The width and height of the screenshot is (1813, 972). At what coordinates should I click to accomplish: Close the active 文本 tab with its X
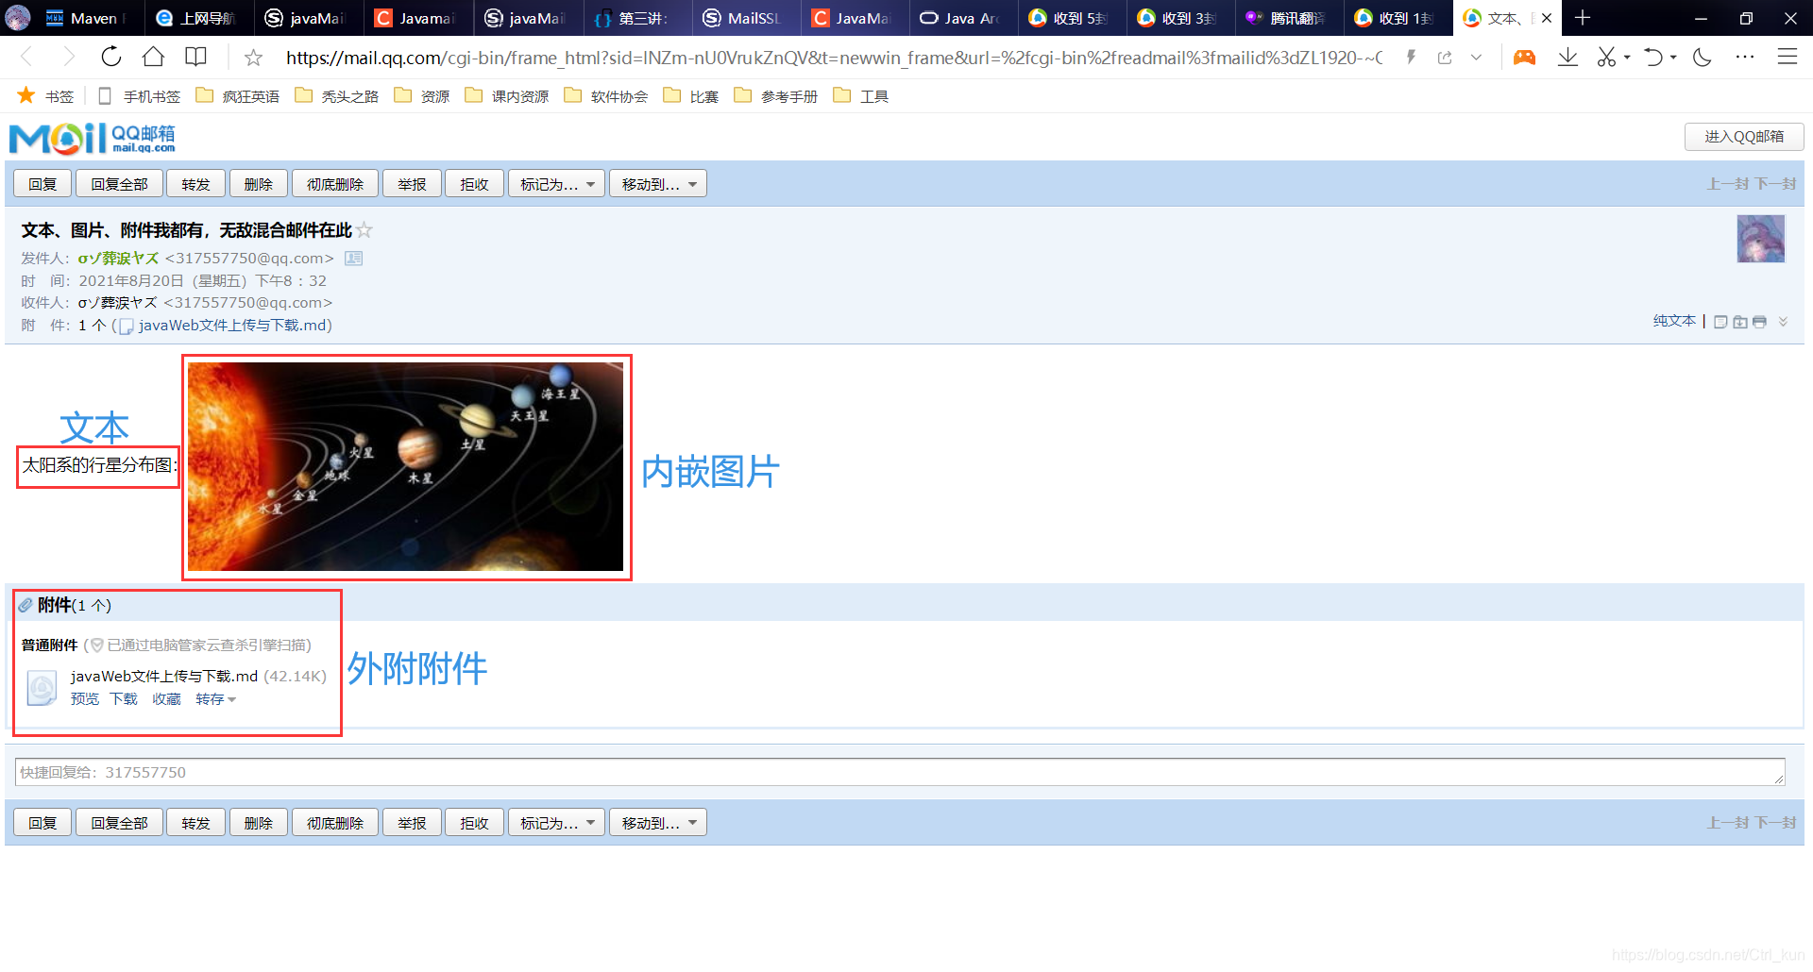pos(1547,18)
